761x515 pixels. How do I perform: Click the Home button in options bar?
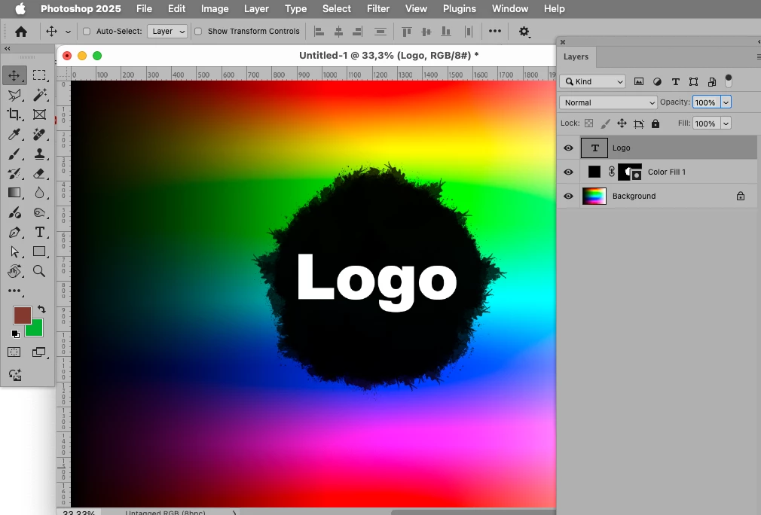click(21, 32)
